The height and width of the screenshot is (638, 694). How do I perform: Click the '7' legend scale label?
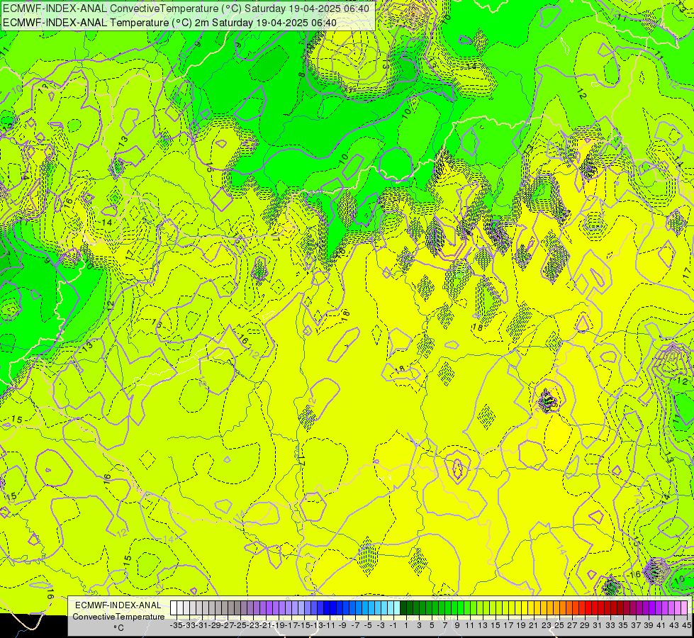(444, 625)
